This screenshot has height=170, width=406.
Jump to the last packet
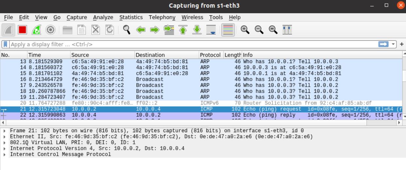click(x=197, y=30)
